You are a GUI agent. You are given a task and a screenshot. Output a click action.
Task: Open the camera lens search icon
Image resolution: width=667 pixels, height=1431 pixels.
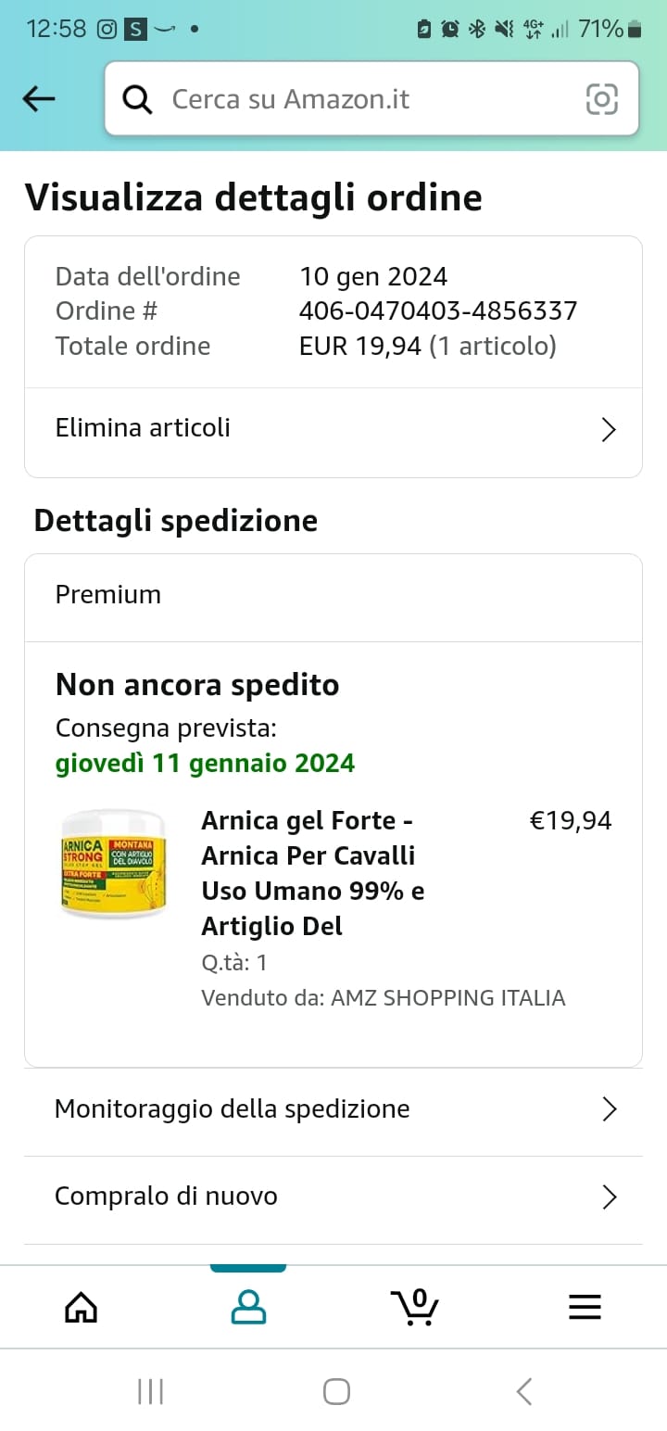(x=601, y=98)
